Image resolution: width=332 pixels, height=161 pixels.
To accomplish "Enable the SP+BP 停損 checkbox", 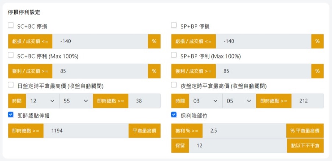I will tap(174, 26).
